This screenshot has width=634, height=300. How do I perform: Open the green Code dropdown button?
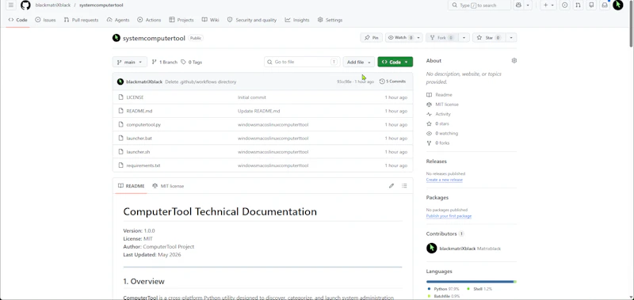(395, 63)
